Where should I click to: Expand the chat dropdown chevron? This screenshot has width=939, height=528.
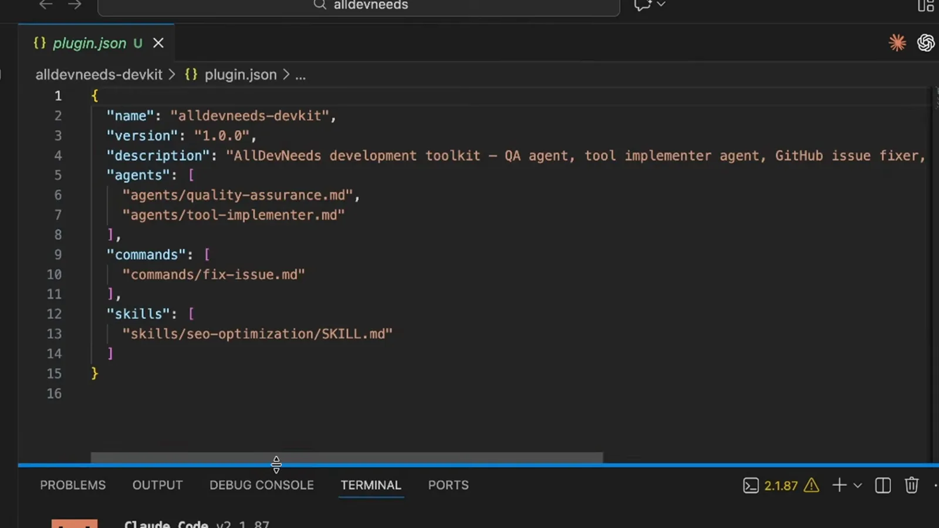tap(661, 4)
